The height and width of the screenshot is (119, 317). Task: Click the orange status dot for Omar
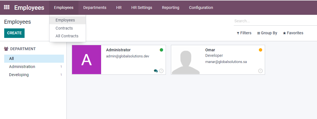click(x=261, y=50)
